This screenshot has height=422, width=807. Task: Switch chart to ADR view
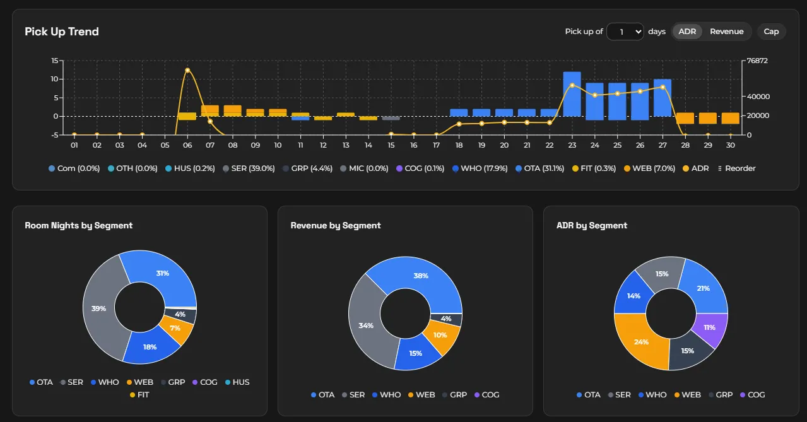pos(687,32)
